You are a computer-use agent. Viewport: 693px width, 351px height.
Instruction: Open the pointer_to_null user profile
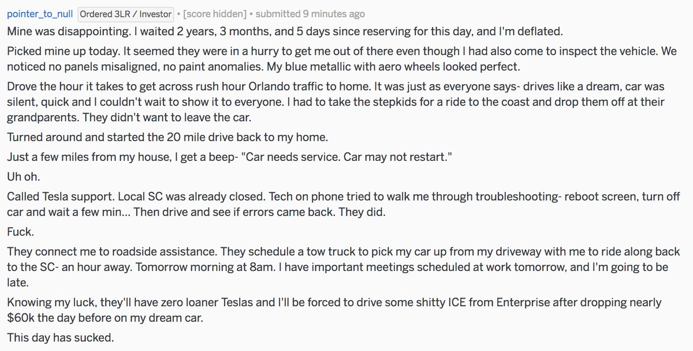point(40,13)
